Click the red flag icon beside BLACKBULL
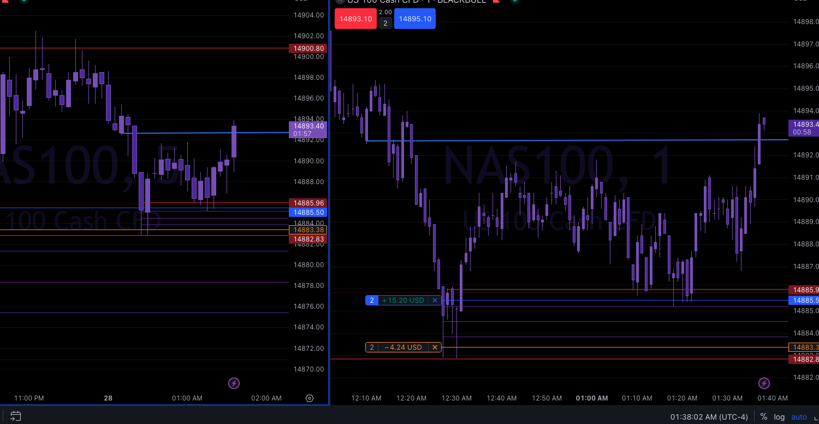The image size is (819, 424). tap(496, 2)
